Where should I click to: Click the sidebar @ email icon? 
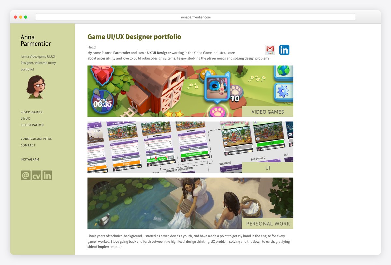(x=25, y=175)
